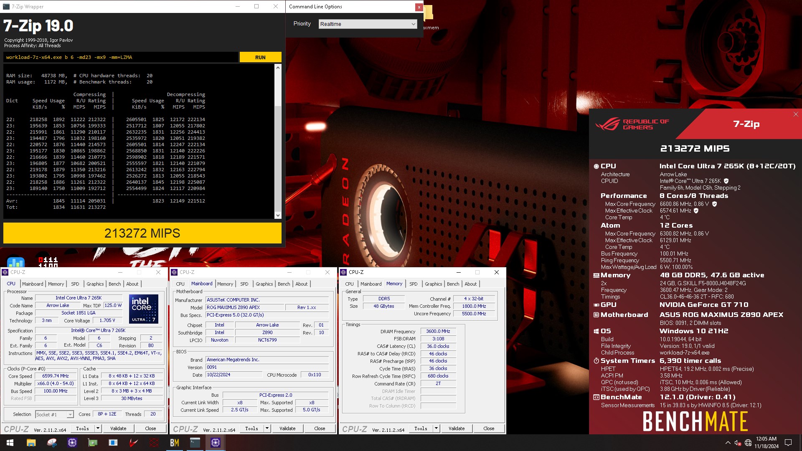Launch the Snipping Tool taskbar icon
802x451 pixels.
52,443
